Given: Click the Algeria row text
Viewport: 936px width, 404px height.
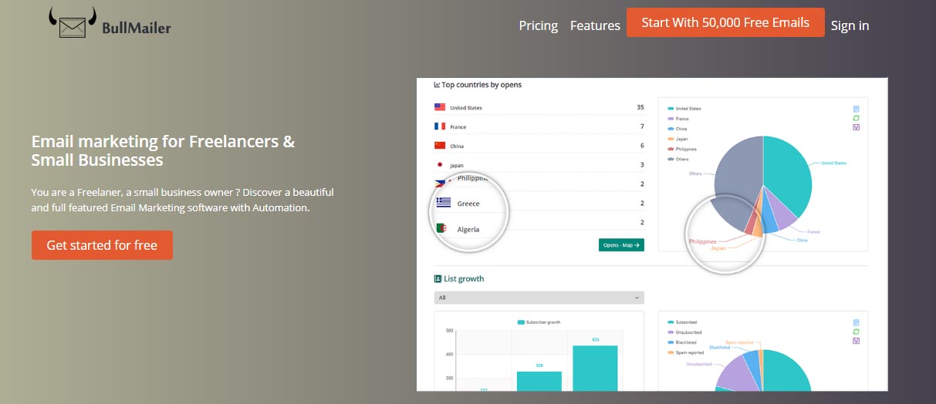Looking at the screenshot, I should [468, 230].
